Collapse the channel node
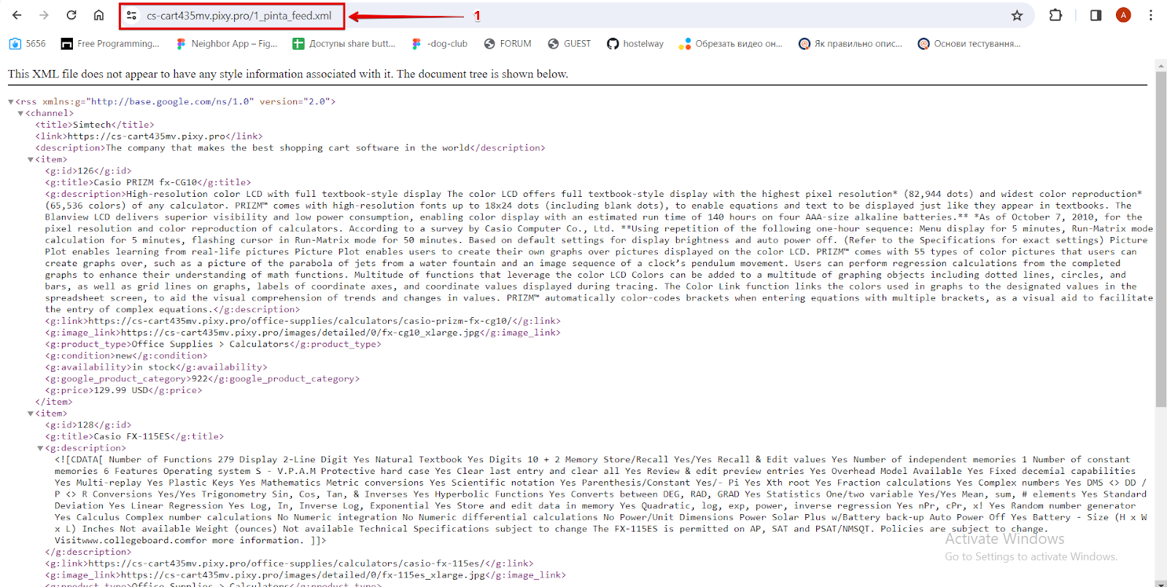Image resolution: width=1167 pixels, height=587 pixels. click(20, 114)
